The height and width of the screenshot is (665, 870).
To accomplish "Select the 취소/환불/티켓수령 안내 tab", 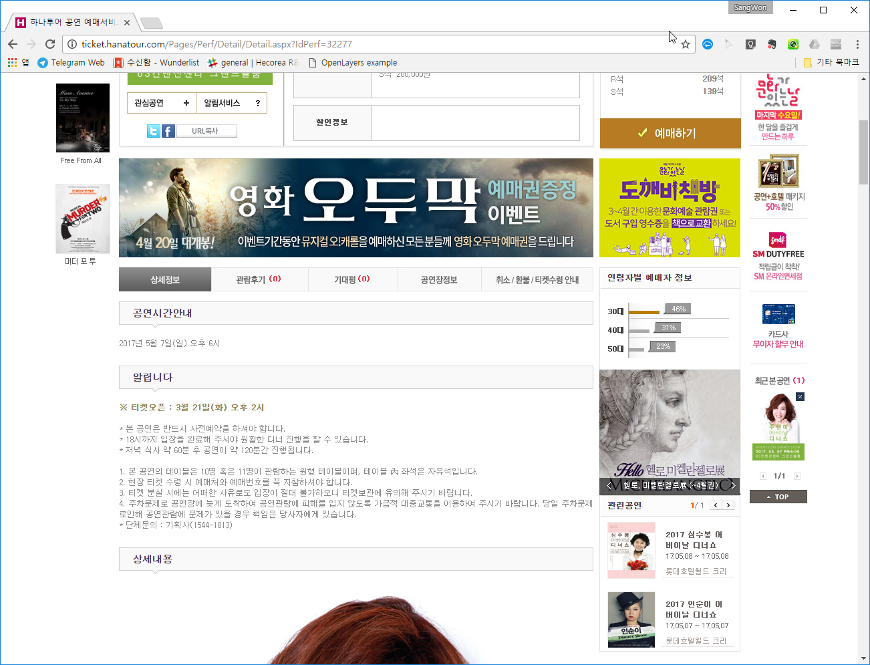I will click(537, 279).
